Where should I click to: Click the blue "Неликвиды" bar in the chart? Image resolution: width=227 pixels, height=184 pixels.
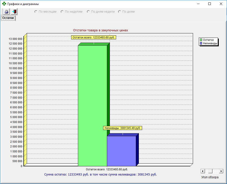tap(121, 151)
